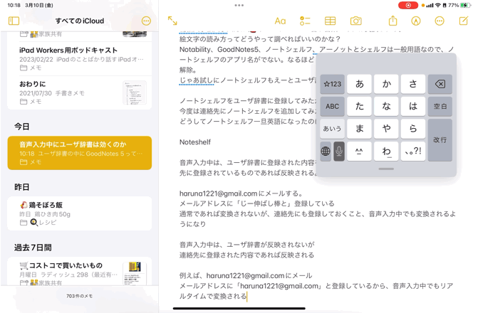This screenshot has height=313, width=478.
Task: Tap the 昨日 section header
Action: pyautogui.click(x=22, y=187)
